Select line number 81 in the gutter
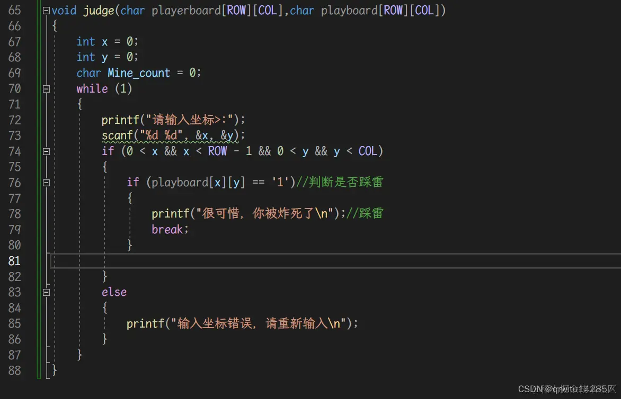Screen dimensions: 621x399 15,261
